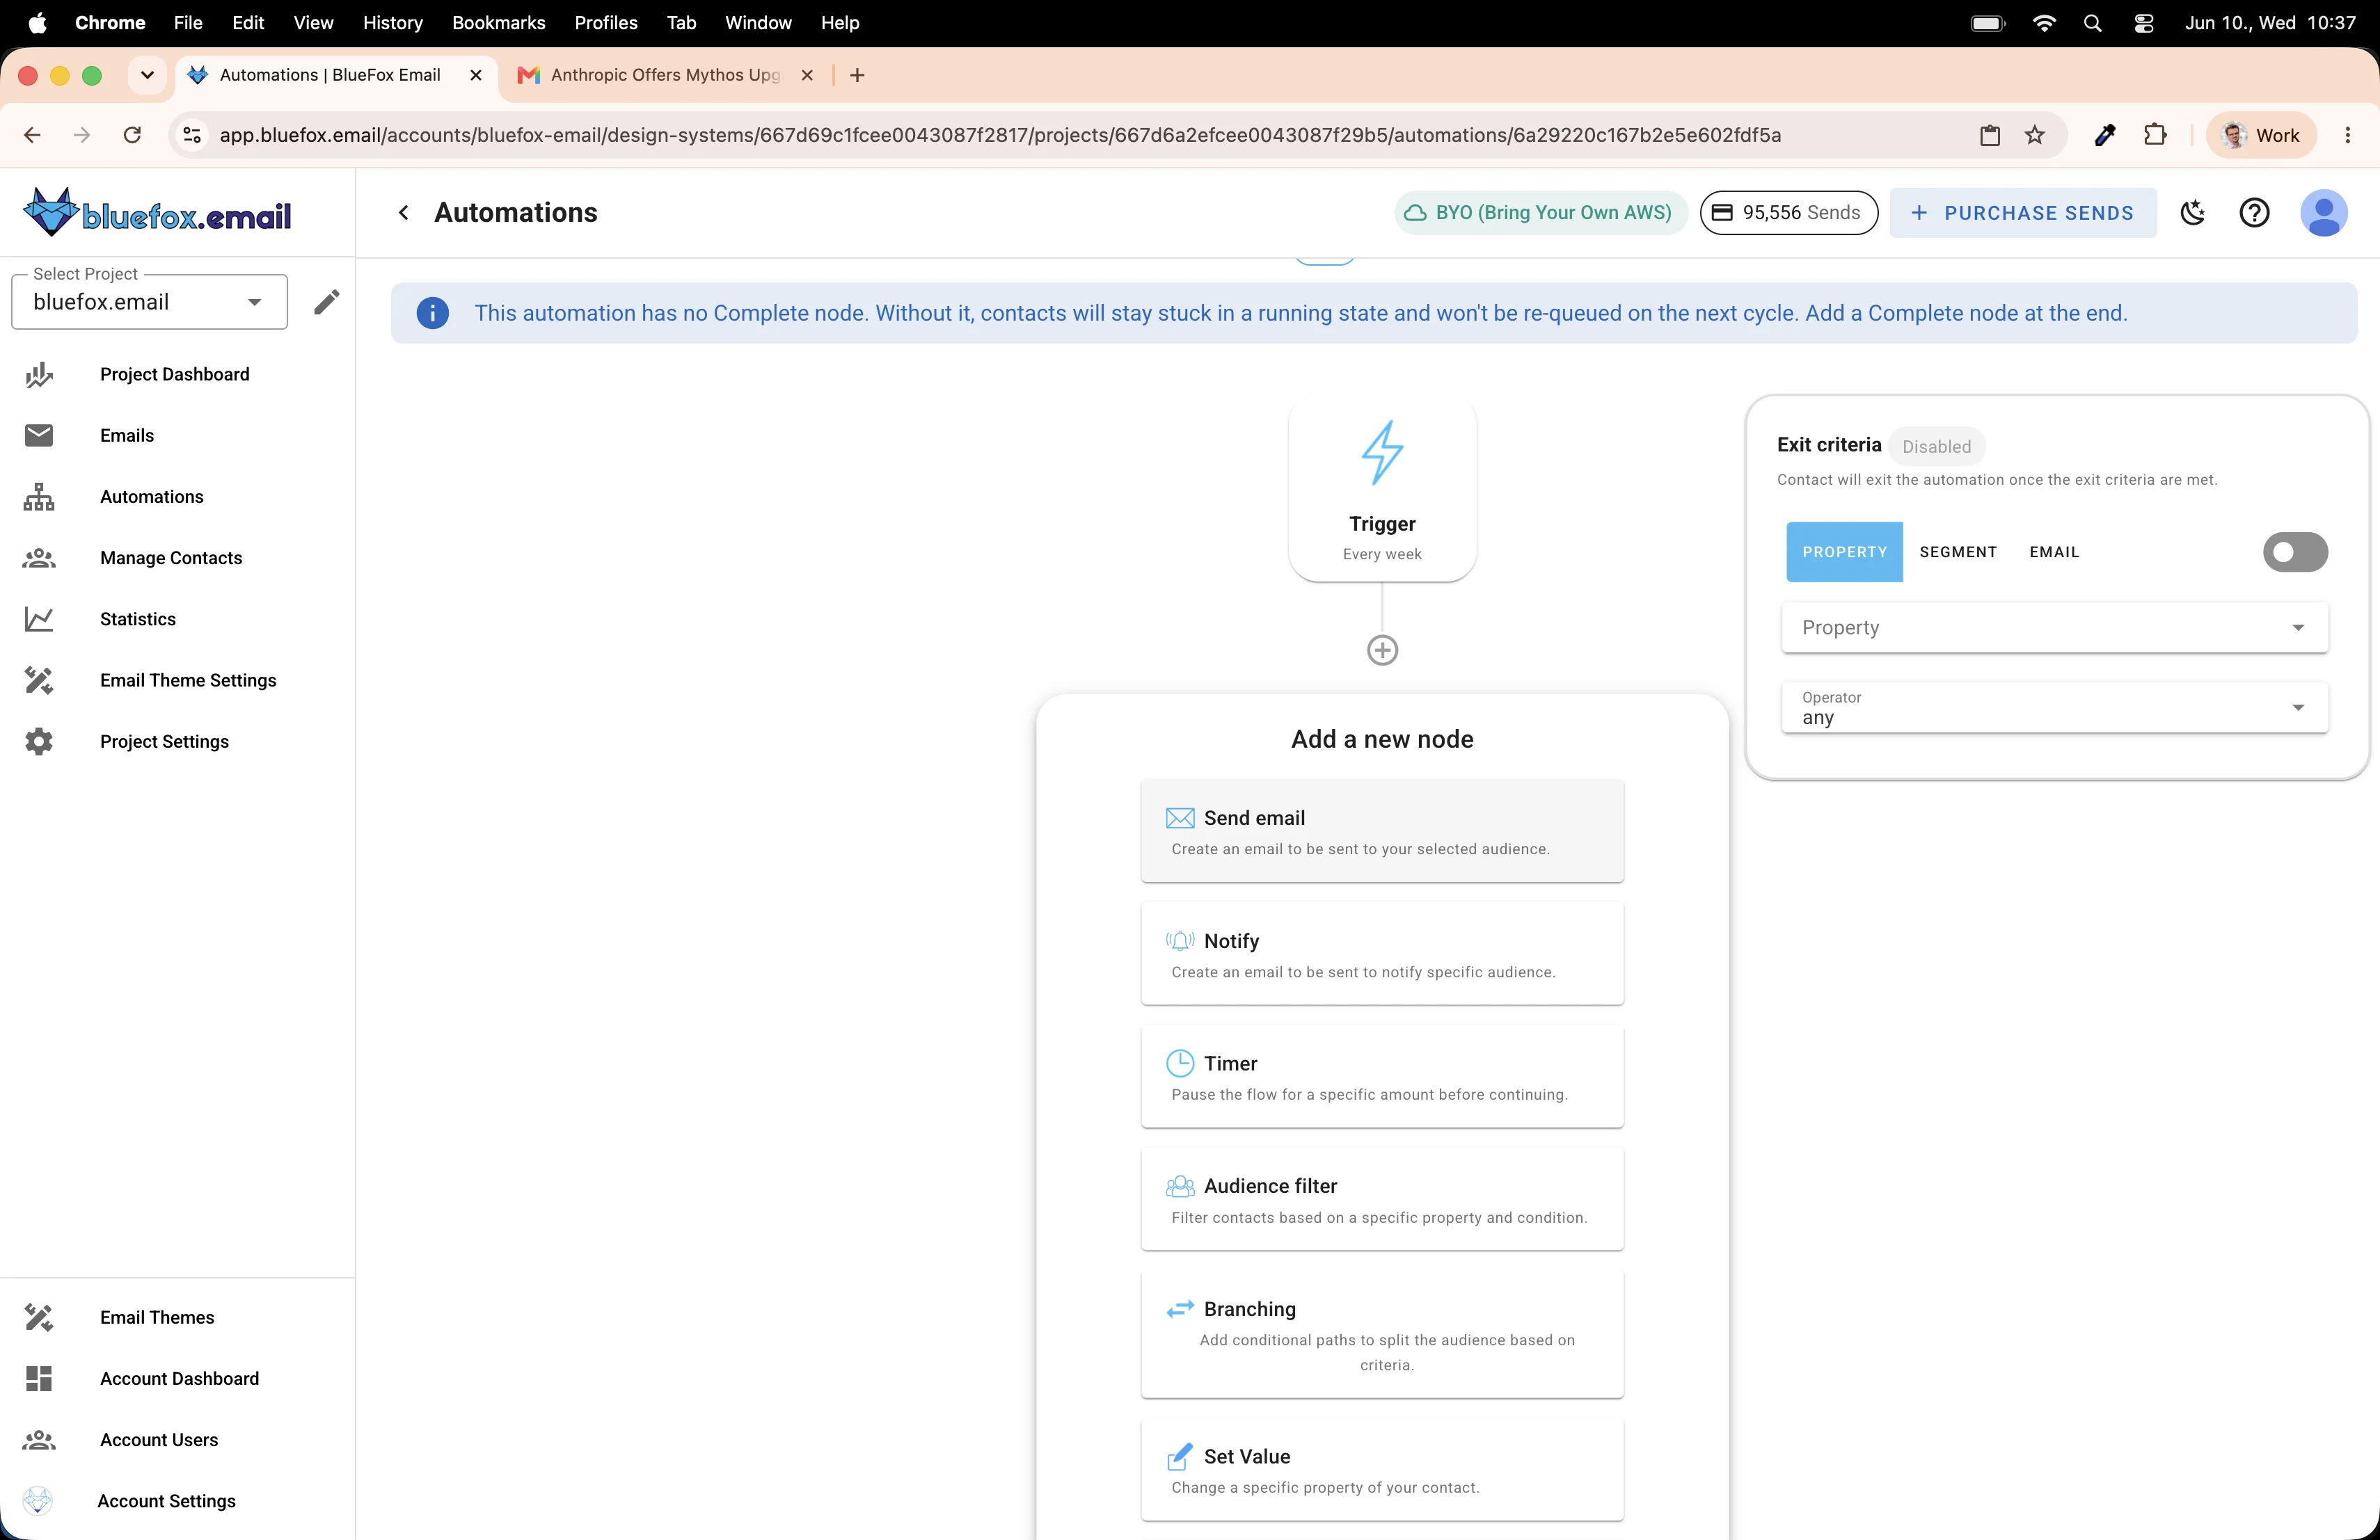
Task: Reload the page
Action: pyautogui.click(x=132, y=135)
